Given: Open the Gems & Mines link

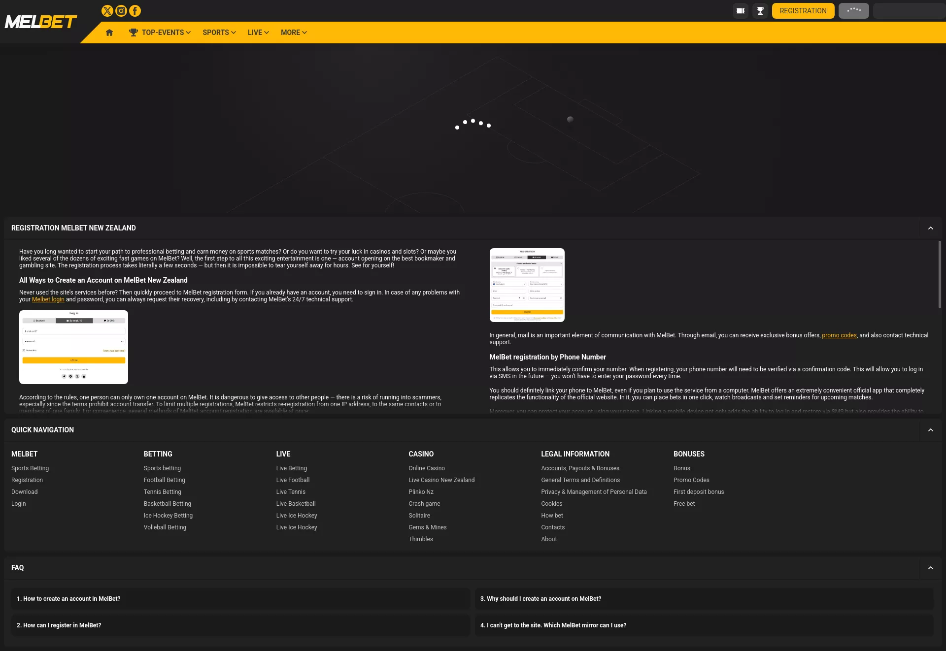Looking at the screenshot, I should [428, 527].
